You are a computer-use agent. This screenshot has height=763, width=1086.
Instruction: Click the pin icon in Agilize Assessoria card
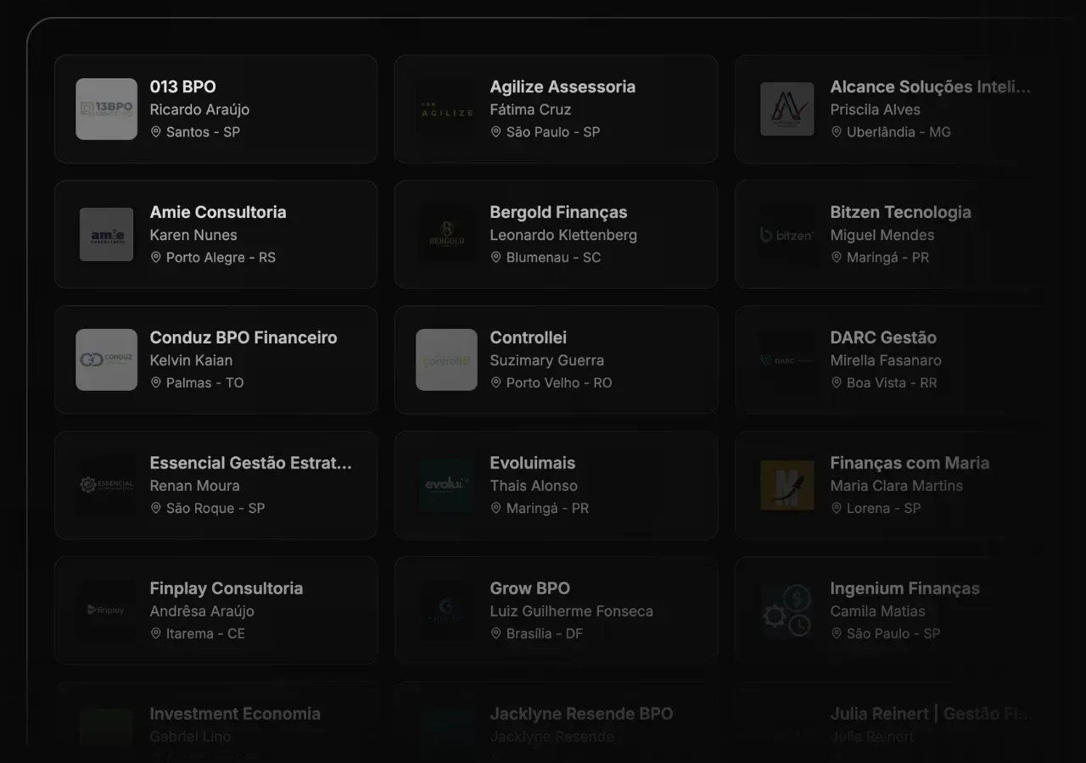(496, 132)
